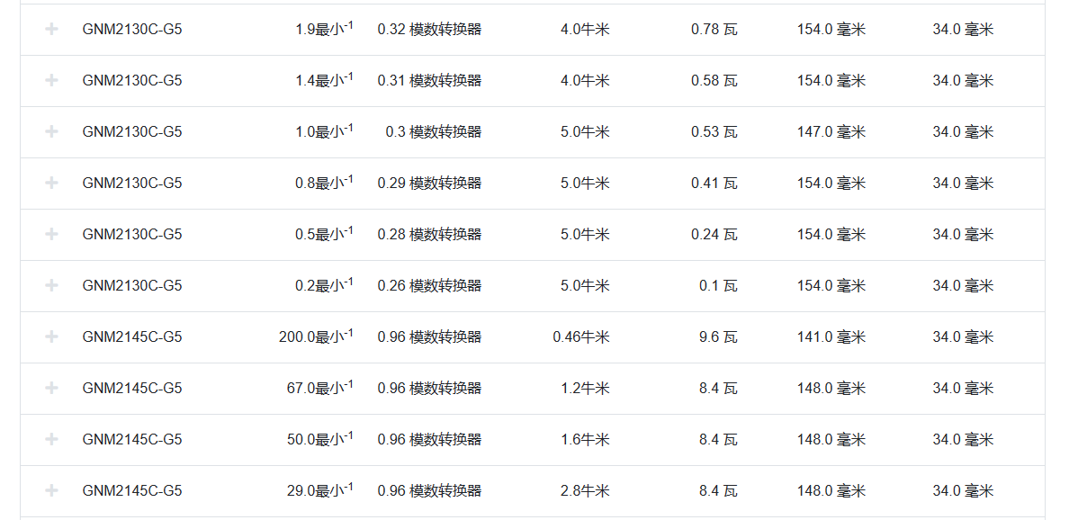The image size is (1069, 520).
Task: Show details for 29.0最小⁻¹ row via plus icon
Action: [x=51, y=490]
